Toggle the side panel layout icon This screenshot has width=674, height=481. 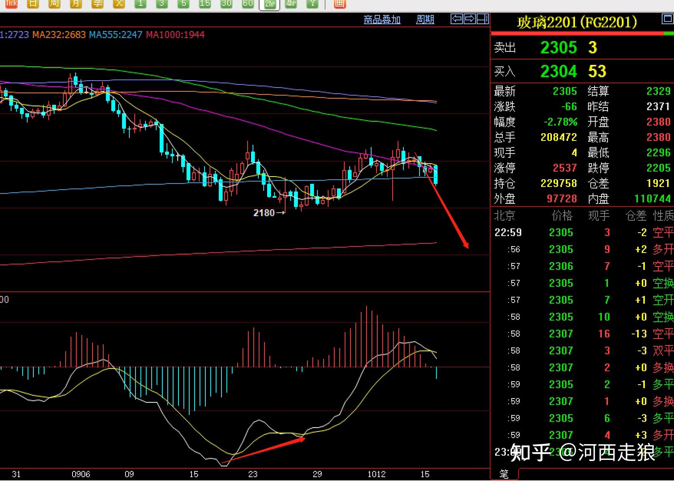coord(482,18)
